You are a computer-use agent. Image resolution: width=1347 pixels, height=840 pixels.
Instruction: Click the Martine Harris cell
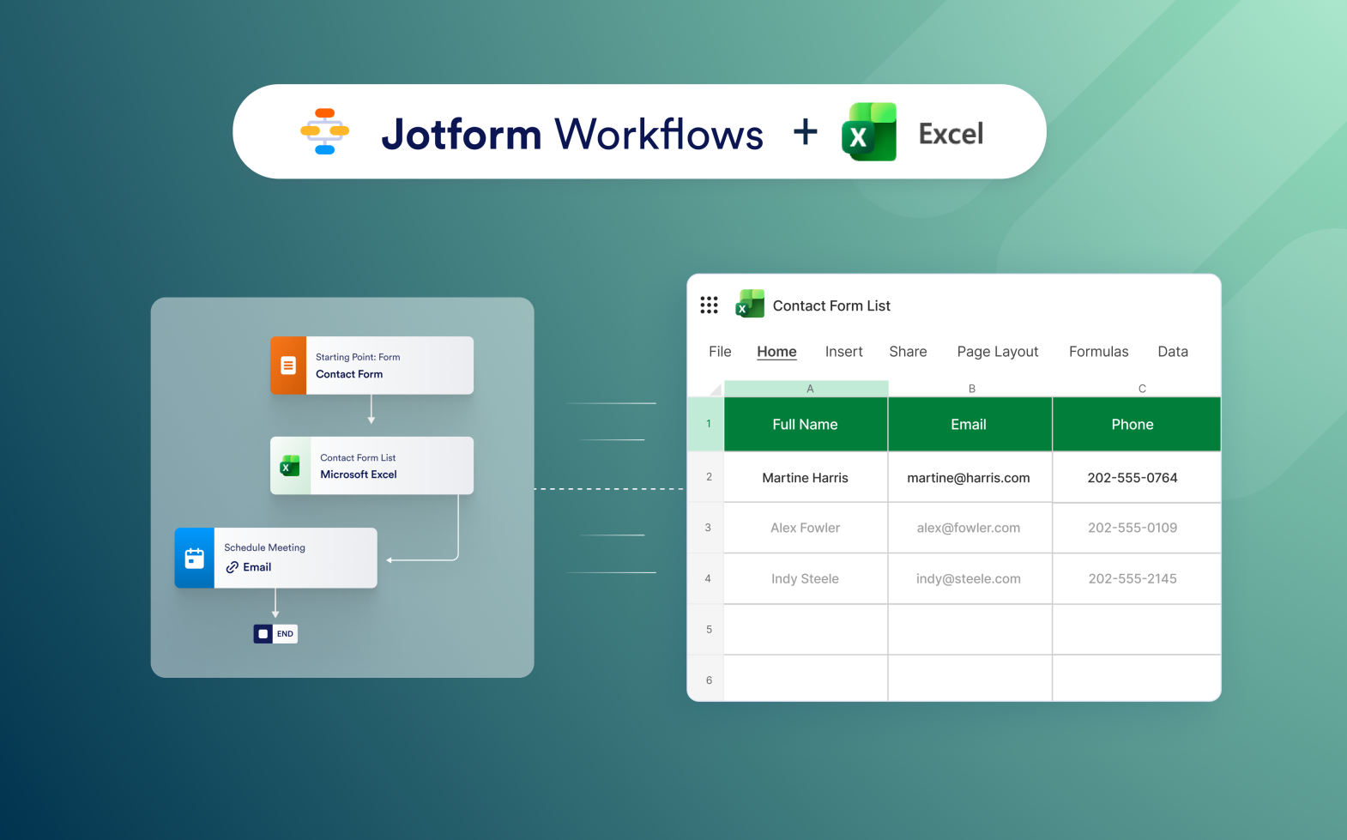pyautogui.click(x=806, y=477)
